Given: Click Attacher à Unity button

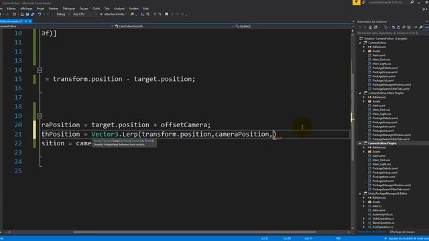Looking at the screenshot, I should pos(113,14).
